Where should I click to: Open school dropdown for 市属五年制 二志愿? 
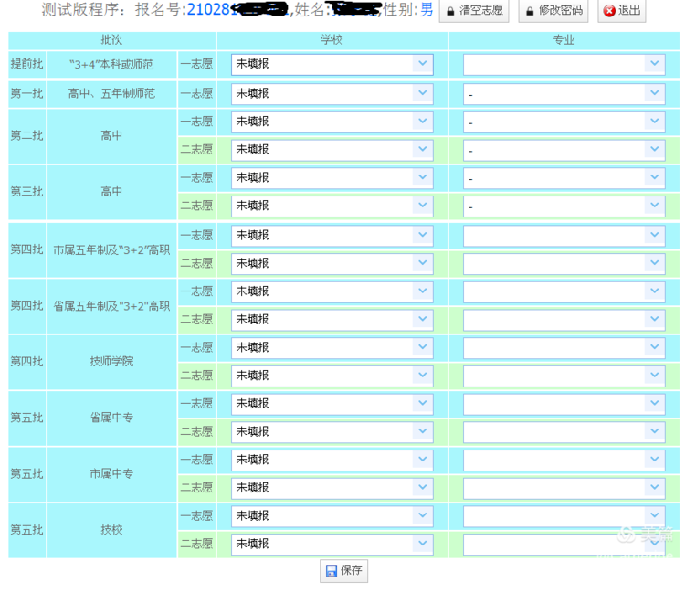(x=332, y=263)
